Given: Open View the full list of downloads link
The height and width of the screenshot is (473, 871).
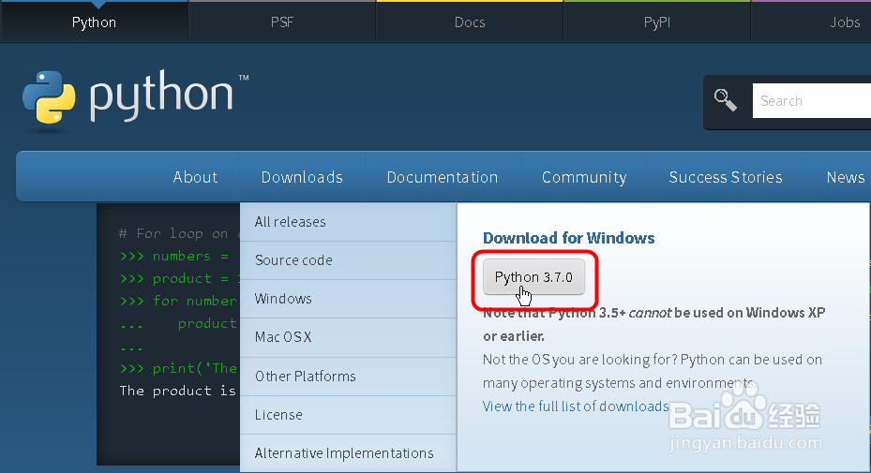Looking at the screenshot, I should click(576, 406).
